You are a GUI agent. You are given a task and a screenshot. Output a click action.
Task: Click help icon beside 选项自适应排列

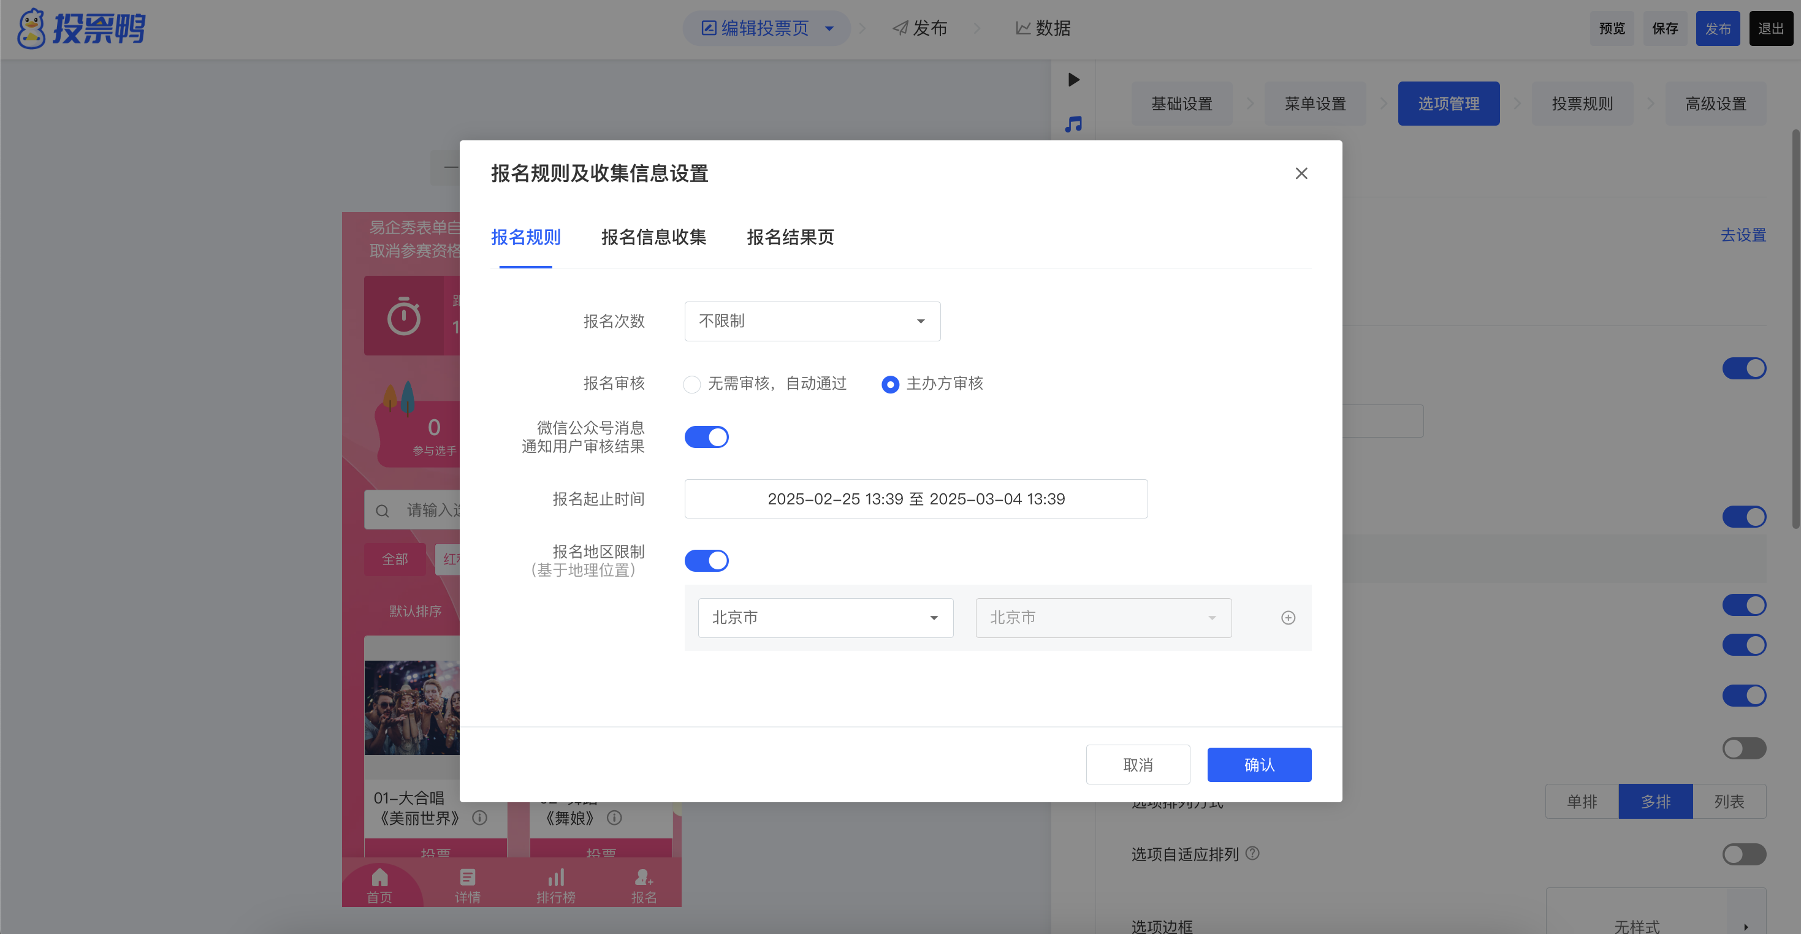[x=1253, y=853]
